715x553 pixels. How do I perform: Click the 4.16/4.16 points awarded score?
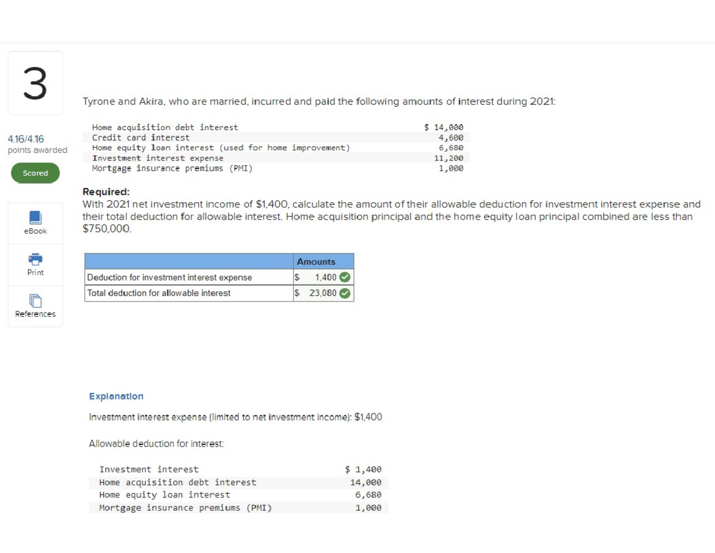pos(26,139)
